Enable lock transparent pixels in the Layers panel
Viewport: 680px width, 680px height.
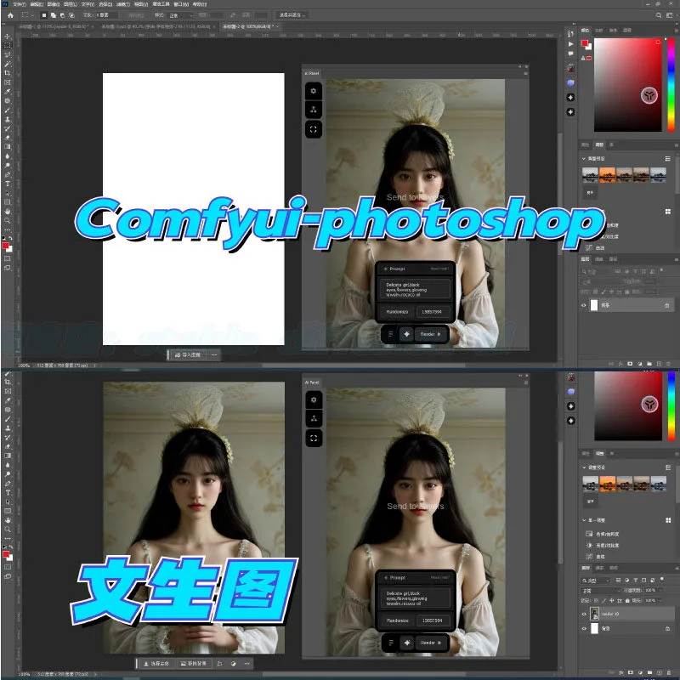click(x=595, y=600)
